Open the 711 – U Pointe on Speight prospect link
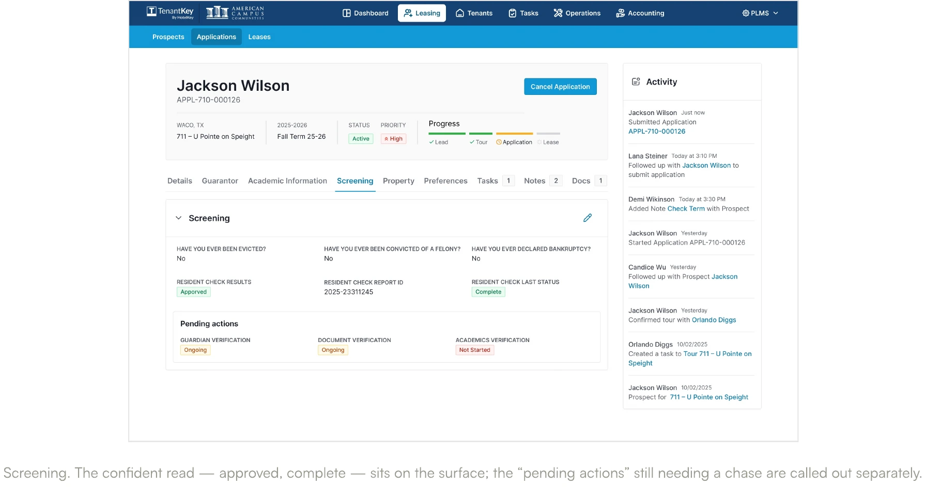The image size is (926, 487). pyautogui.click(x=709, y=397)
